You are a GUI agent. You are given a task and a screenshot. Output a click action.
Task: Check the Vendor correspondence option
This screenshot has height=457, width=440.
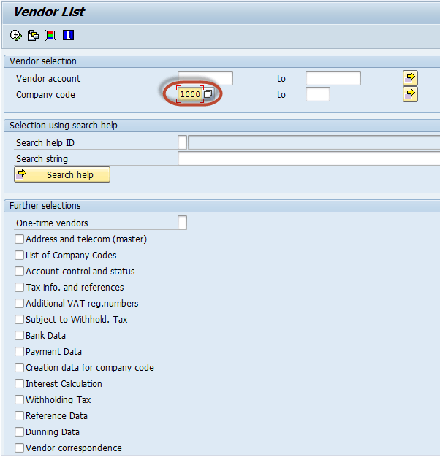(x=20, y=448)
